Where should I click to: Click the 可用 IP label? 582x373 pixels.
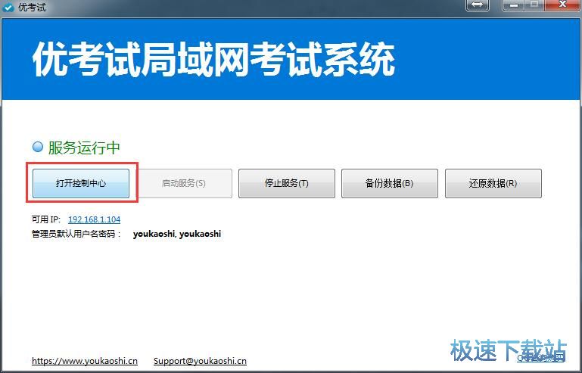point(46,219)
